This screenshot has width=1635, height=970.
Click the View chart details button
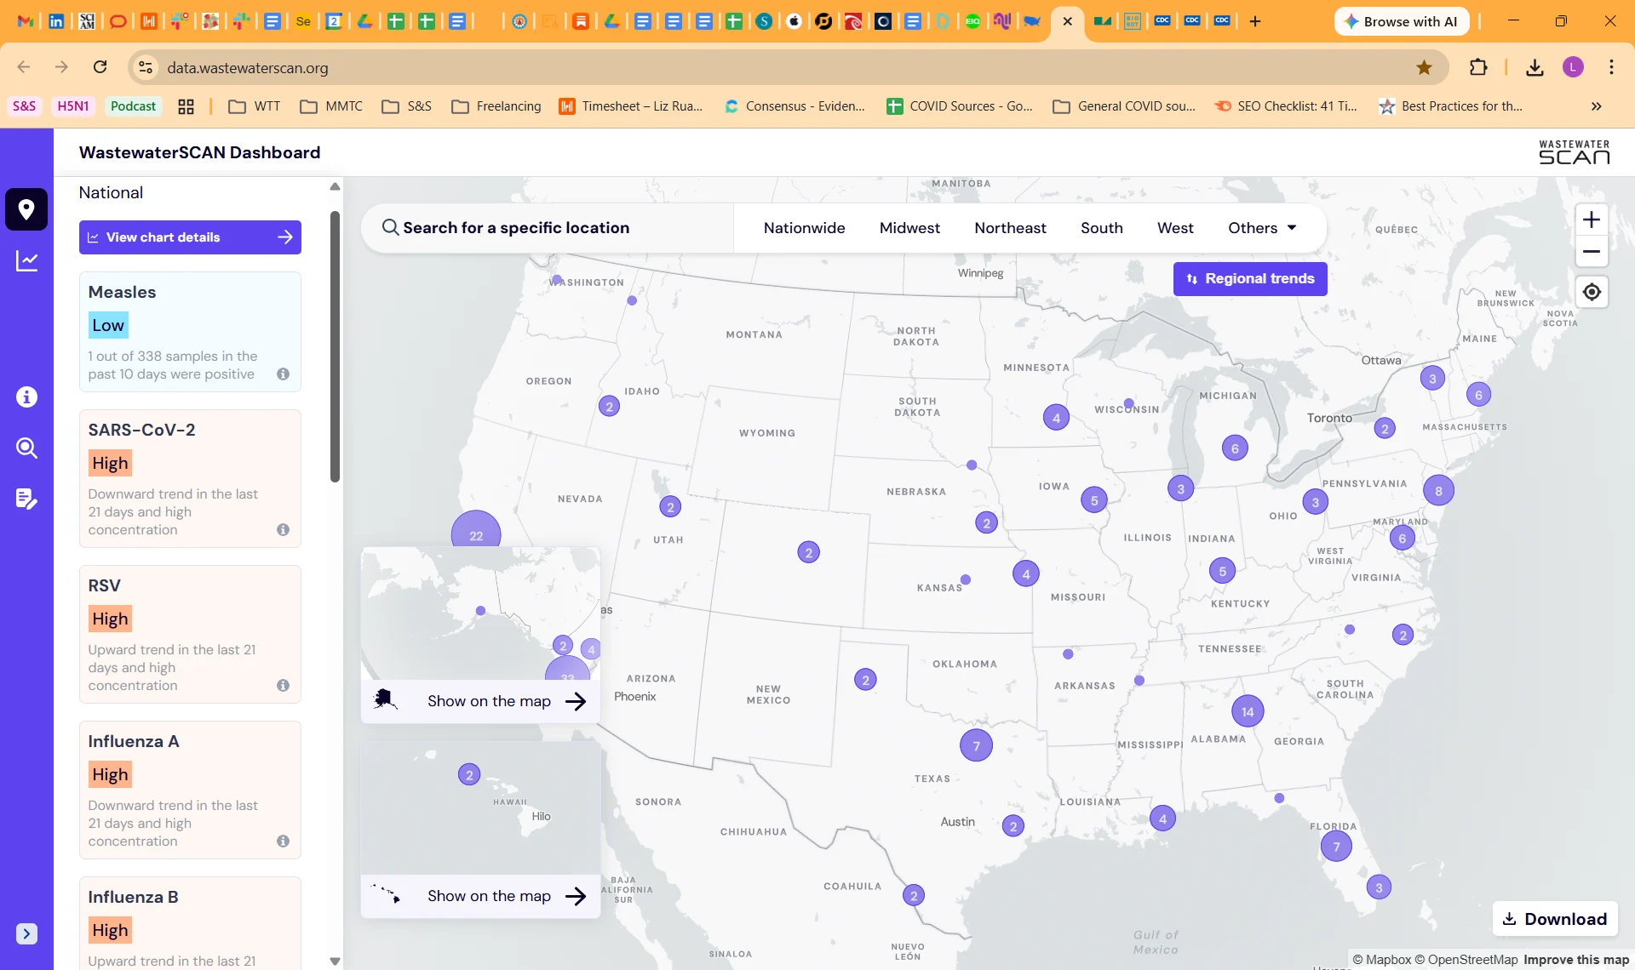tap(190, 237)
